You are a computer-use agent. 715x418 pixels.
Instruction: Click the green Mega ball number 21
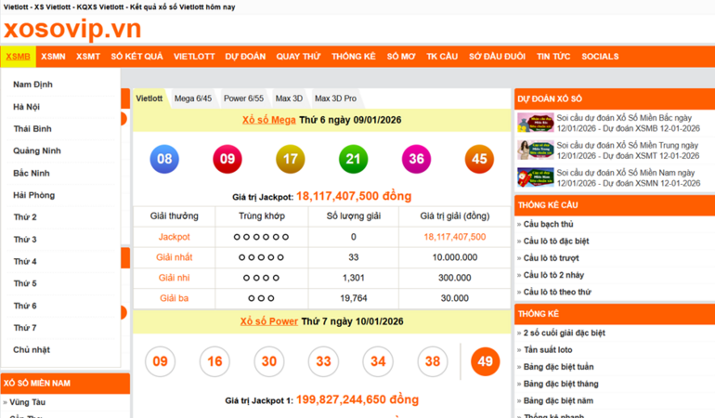353,159
